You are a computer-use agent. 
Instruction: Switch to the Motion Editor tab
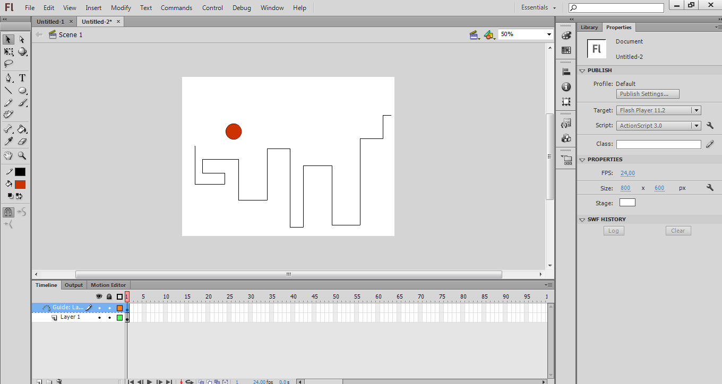[x=108, y=285]
